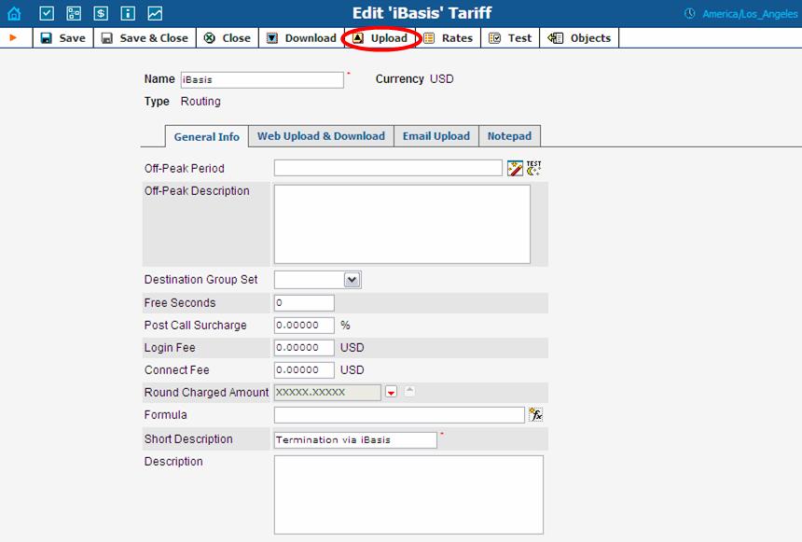This screenshot has width=802, height=542.
Task: Click the 'Currency' label
Action: pos(399,78)
